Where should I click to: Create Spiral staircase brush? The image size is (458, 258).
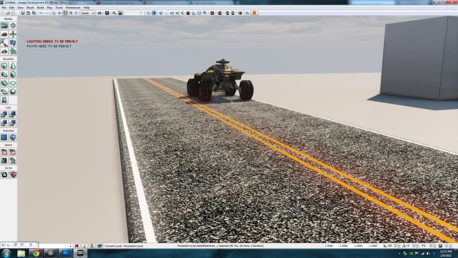(x=4, y=91)
